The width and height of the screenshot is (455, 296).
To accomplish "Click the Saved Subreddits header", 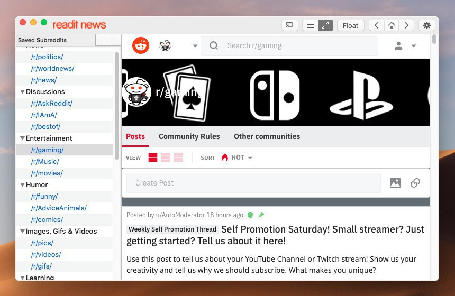I will pyautogui.click(x=56, y=40).
